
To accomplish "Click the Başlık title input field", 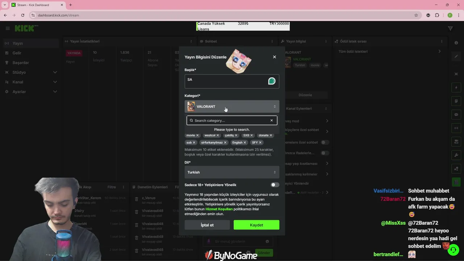I will pos(232,81).
